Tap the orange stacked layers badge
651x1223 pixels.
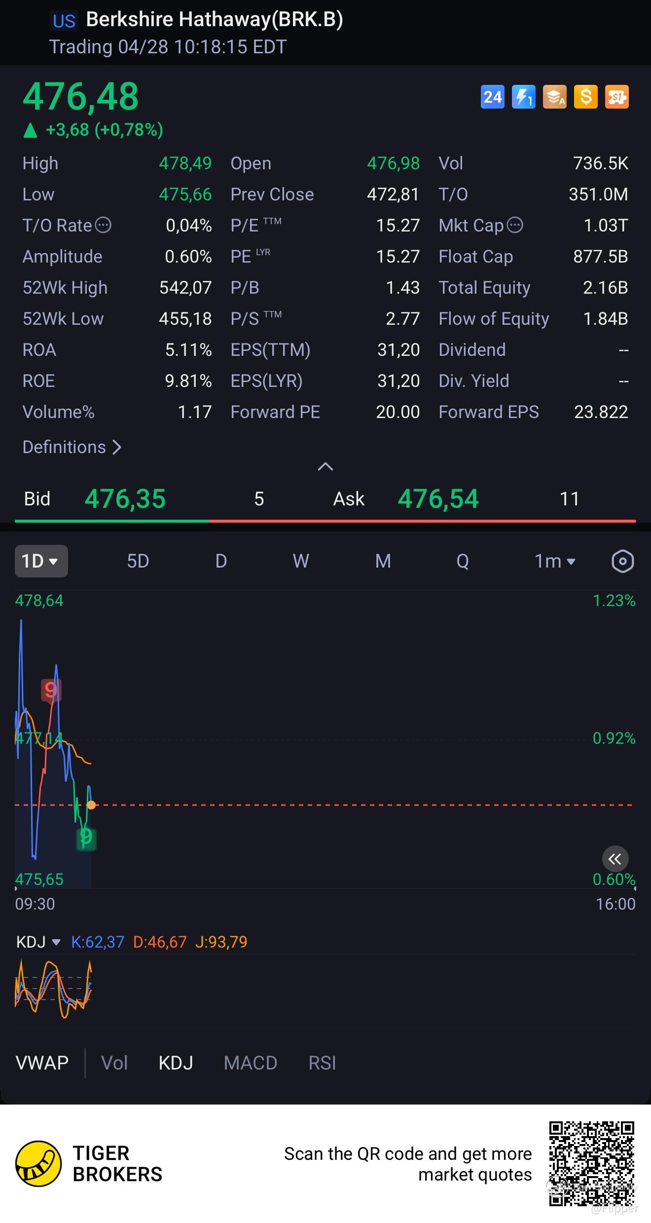[554, 97]
